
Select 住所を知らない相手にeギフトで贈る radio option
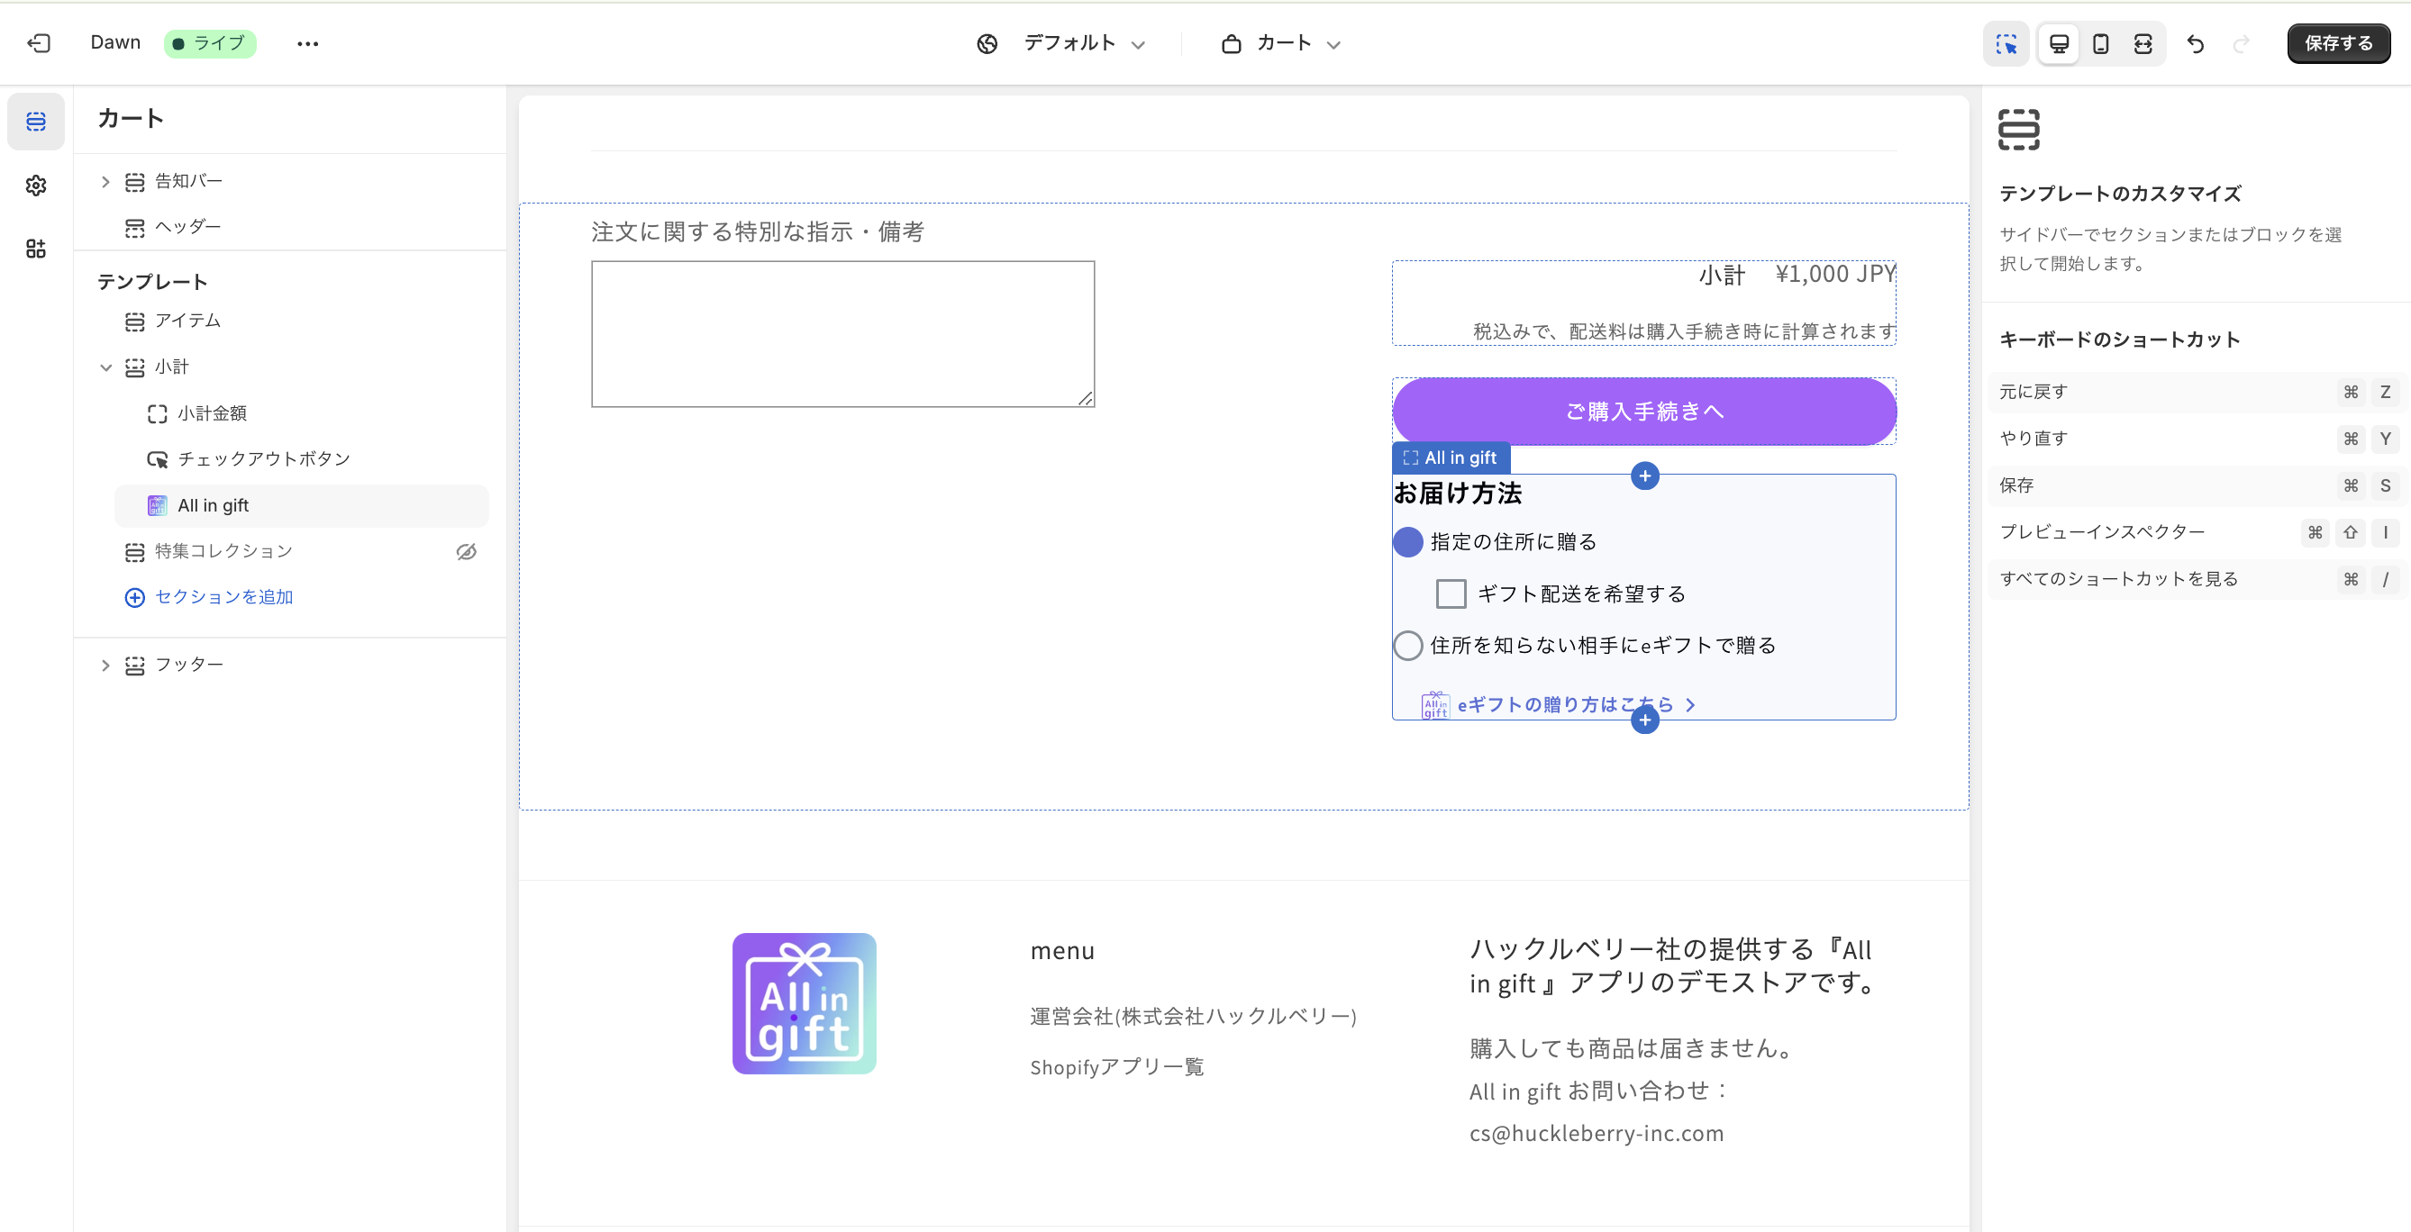click(x=1407, y=646)
